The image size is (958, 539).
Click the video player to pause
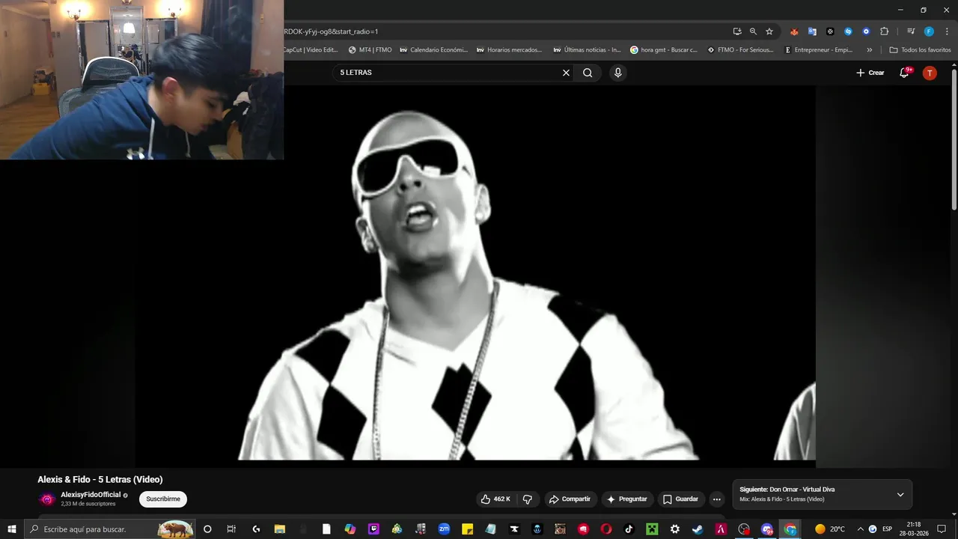pos(475,273)
